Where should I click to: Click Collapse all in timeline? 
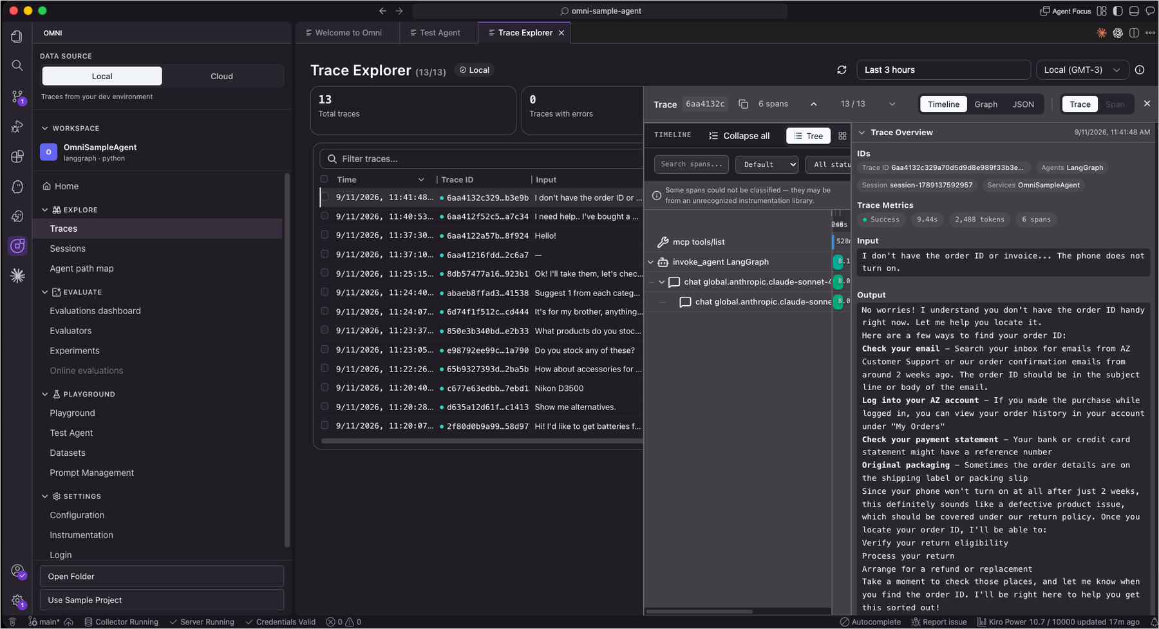739,136
